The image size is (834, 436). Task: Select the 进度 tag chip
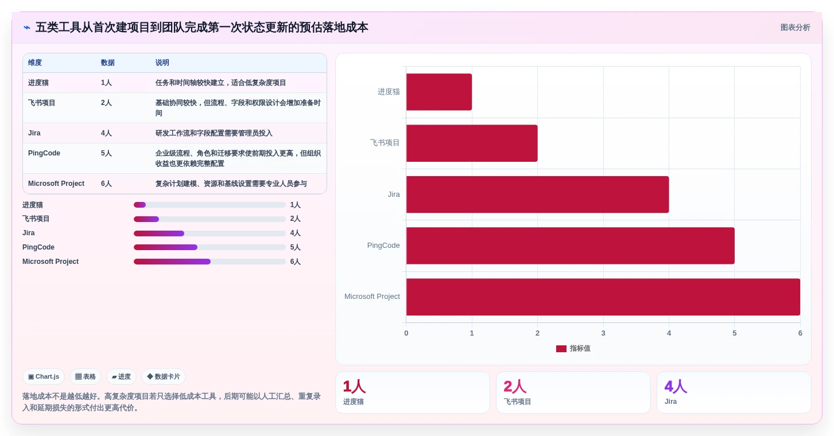pos(121,377)
